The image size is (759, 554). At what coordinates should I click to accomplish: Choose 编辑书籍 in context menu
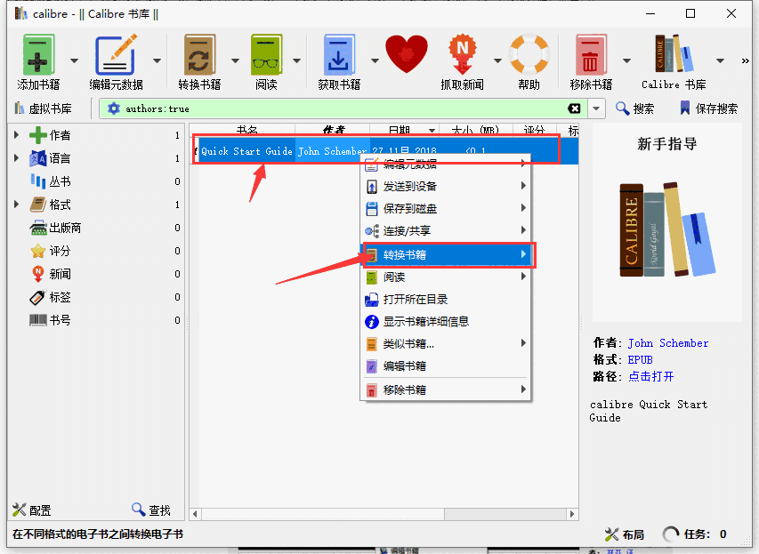click(446, 365)
